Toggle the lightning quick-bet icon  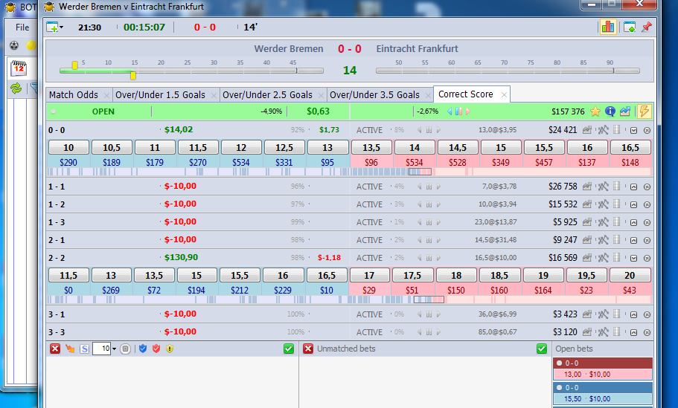[x=645, y=111]
